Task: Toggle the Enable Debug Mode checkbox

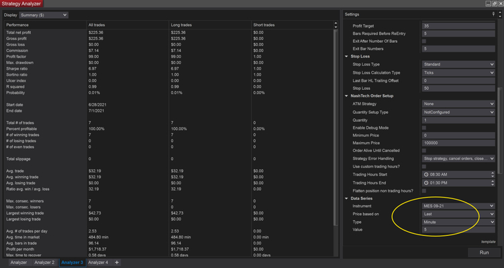Action: tap(424, 127)
